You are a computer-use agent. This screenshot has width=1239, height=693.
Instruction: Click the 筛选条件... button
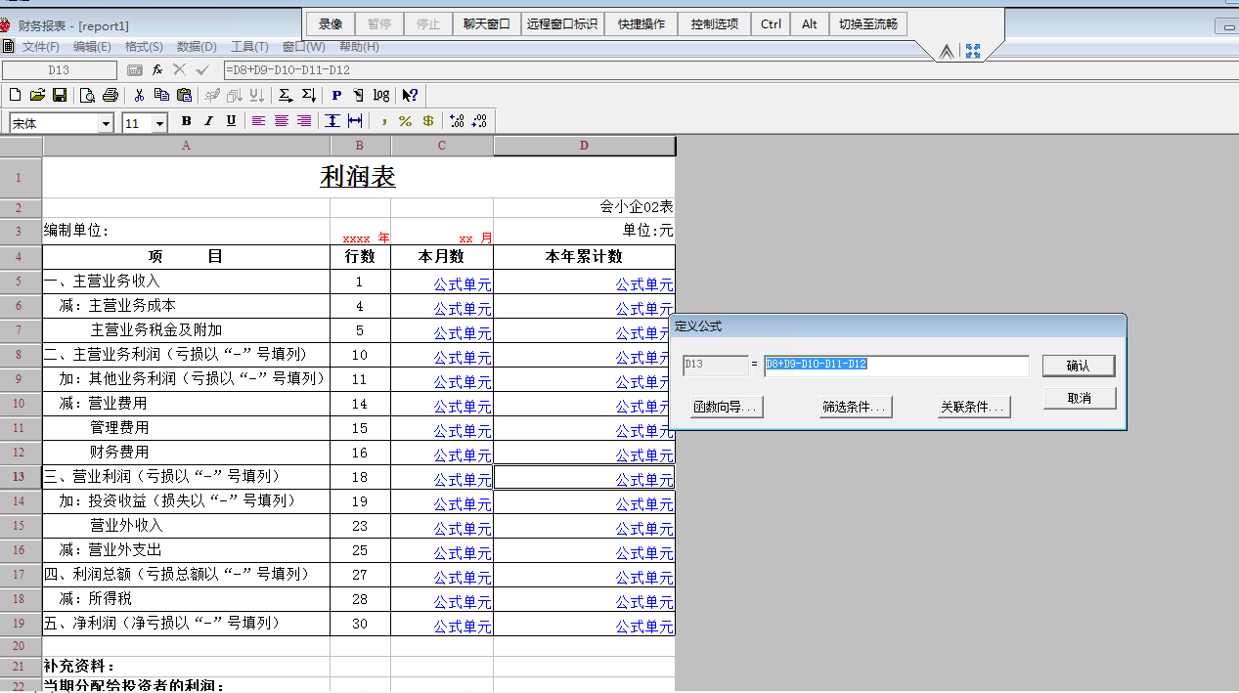(856, 407)
